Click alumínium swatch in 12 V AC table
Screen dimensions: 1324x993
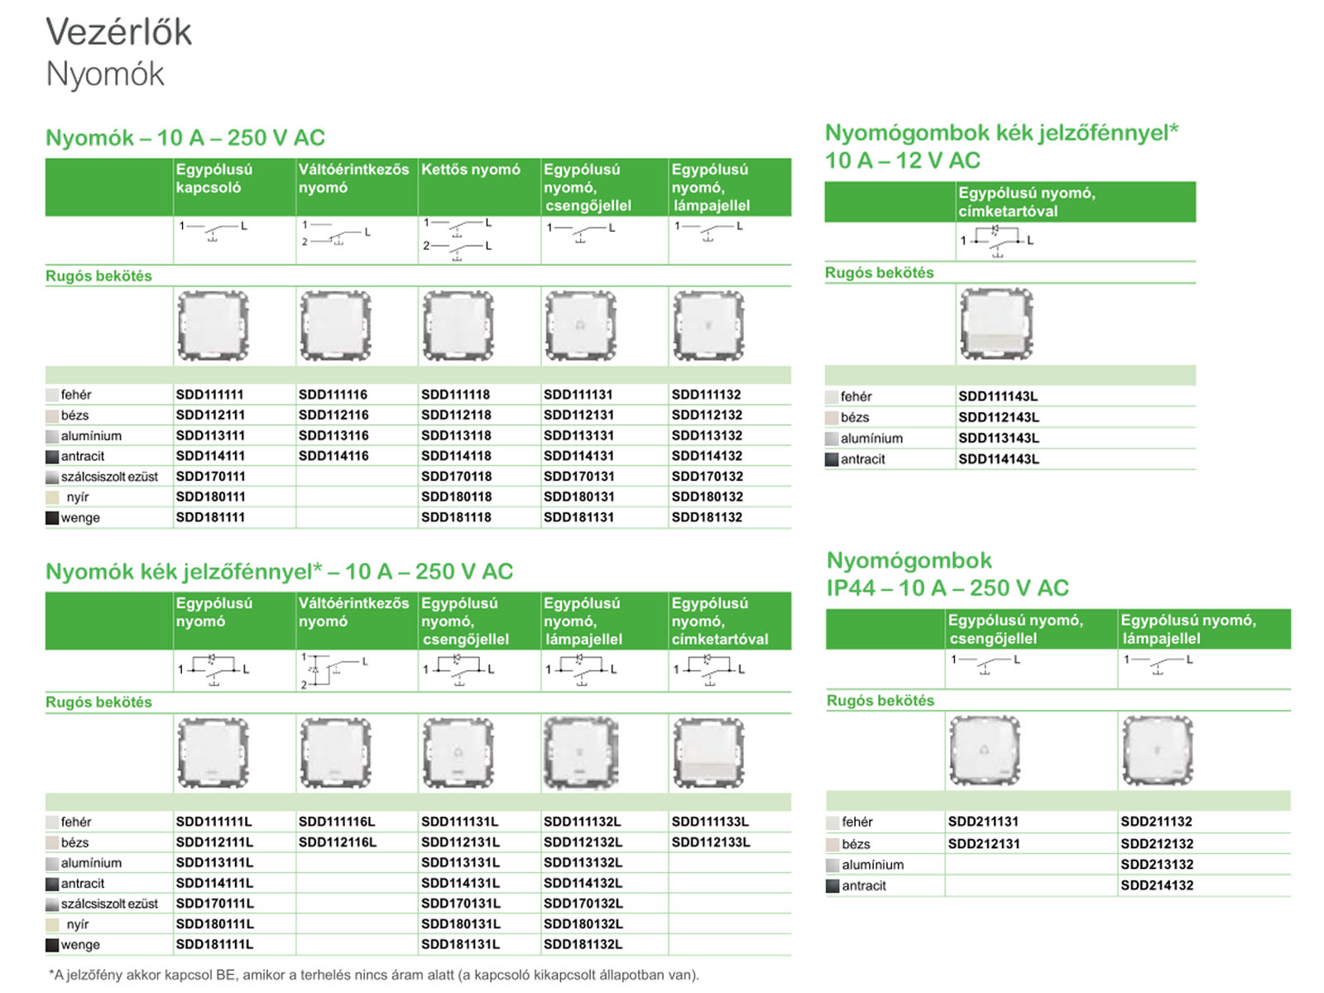pos(832,439)
